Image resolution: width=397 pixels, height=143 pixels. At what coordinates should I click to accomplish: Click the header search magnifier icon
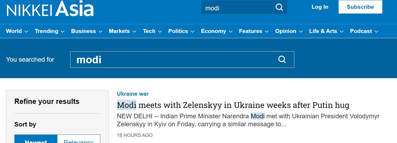click(279, 7)
